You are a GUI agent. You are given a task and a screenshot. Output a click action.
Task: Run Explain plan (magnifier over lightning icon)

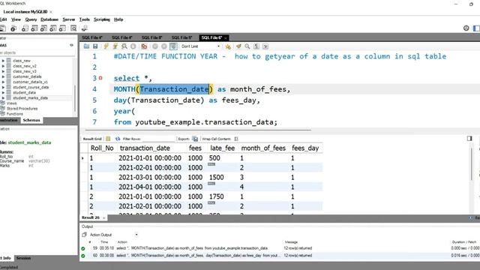pyautogui.click(x=124, y=46)
